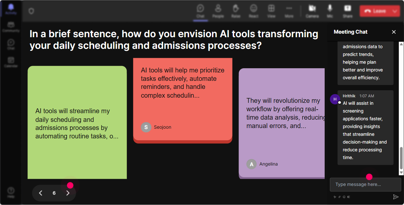Image resolution: width=404 pixels, height=205 pixels.
Task: Click the Hrithik sender name in chat
Action: 349,96
